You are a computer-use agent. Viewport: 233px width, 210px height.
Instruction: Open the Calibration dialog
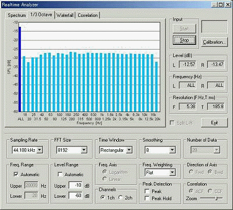click(214, 42)
